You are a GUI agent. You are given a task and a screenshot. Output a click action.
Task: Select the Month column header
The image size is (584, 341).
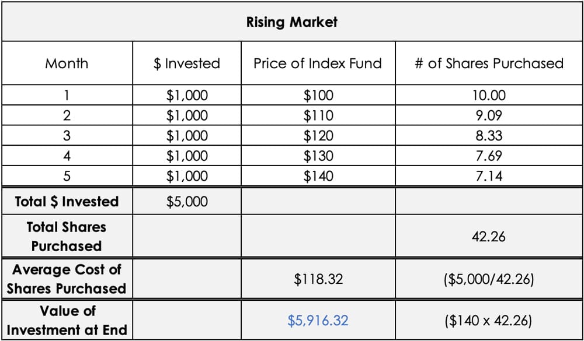click(67, 64)
